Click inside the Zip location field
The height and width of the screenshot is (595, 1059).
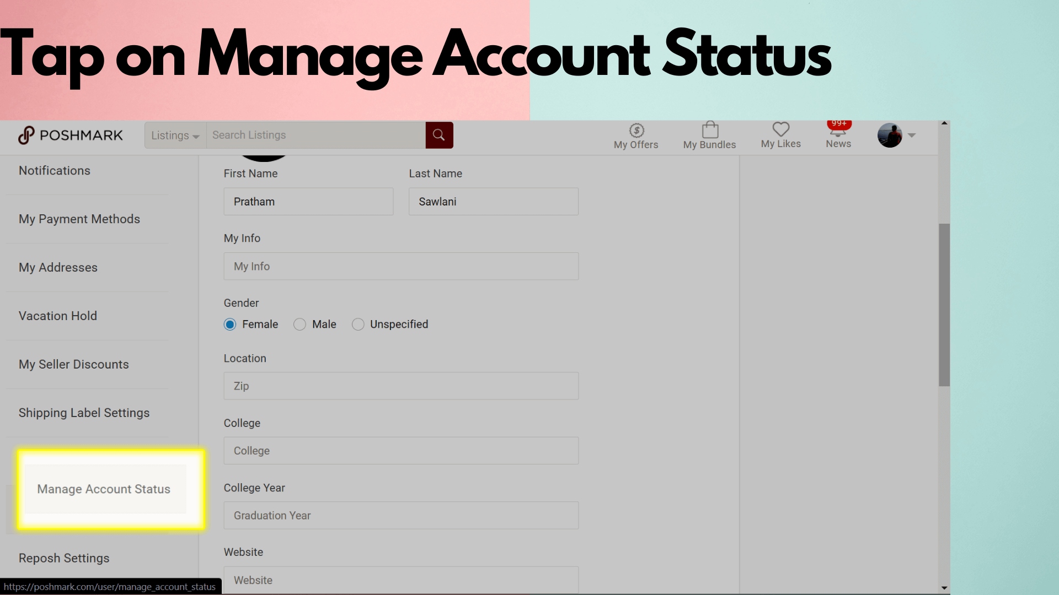(401, 386)
